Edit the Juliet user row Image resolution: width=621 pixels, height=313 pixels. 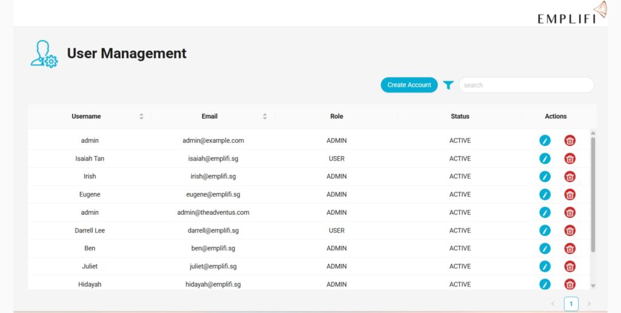click(x=545, y=266)
